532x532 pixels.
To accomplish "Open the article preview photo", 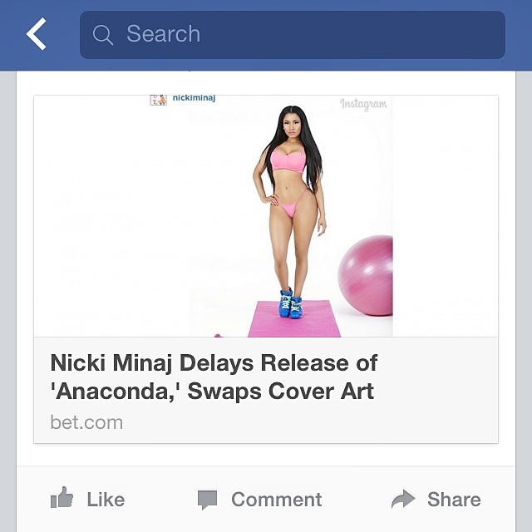I will 266,216.
